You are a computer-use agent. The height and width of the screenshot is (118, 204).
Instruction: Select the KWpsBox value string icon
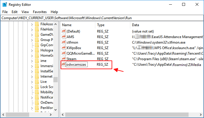click(64, 48)
